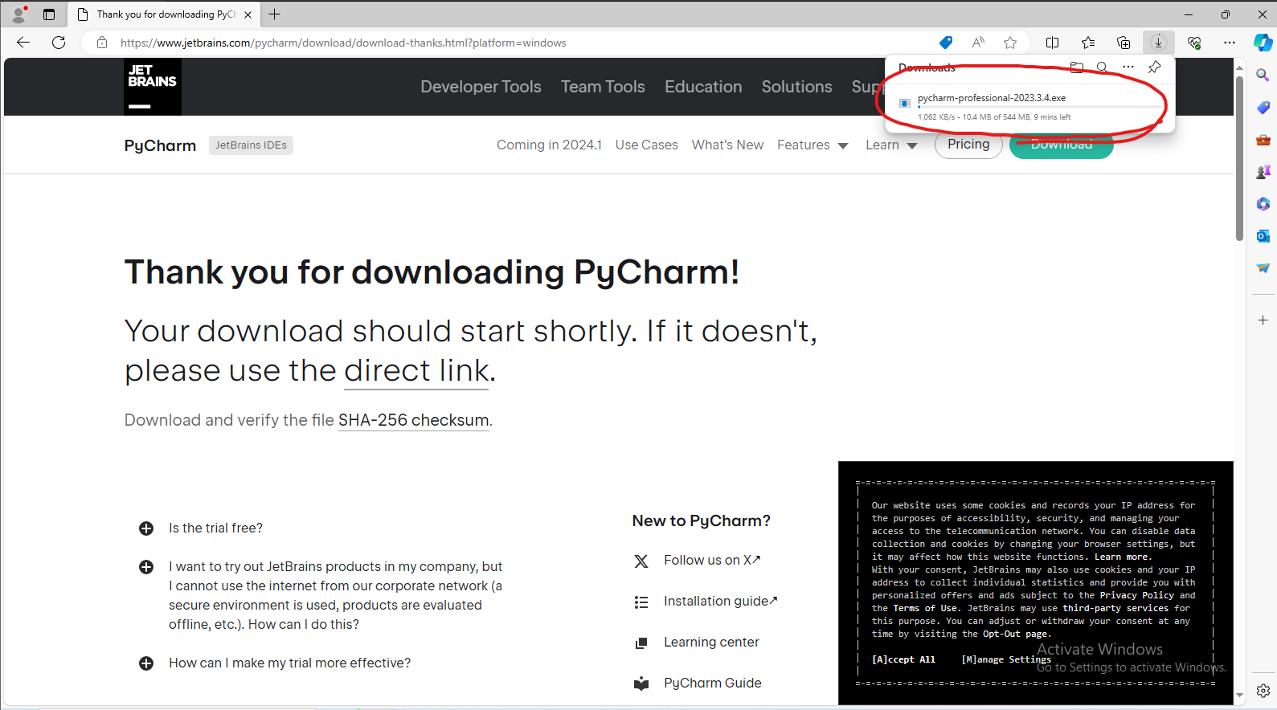This screenshot has height=710, width=1277.
Task: Expand 'How can I make my trial more effective?'
Action: pyautogui.click(x=146, y=663)
